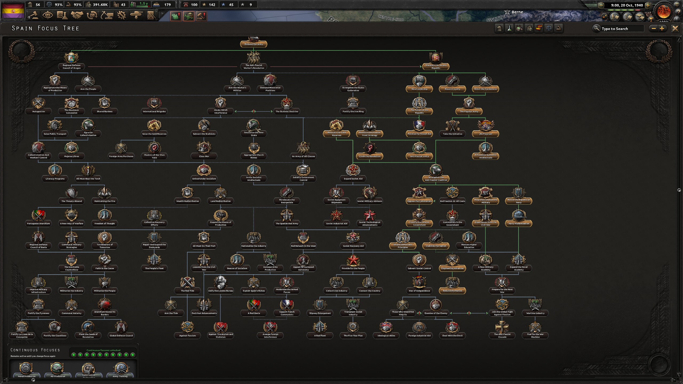
Task: Open the Trade menu icon
Action: coord(92,15)
